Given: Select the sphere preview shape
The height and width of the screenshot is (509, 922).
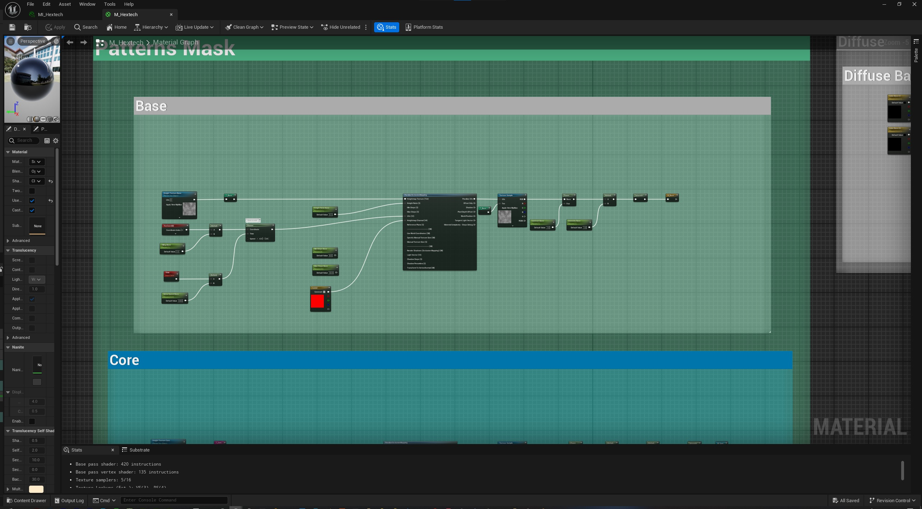Looking at the screenshot, I should 37,119.
